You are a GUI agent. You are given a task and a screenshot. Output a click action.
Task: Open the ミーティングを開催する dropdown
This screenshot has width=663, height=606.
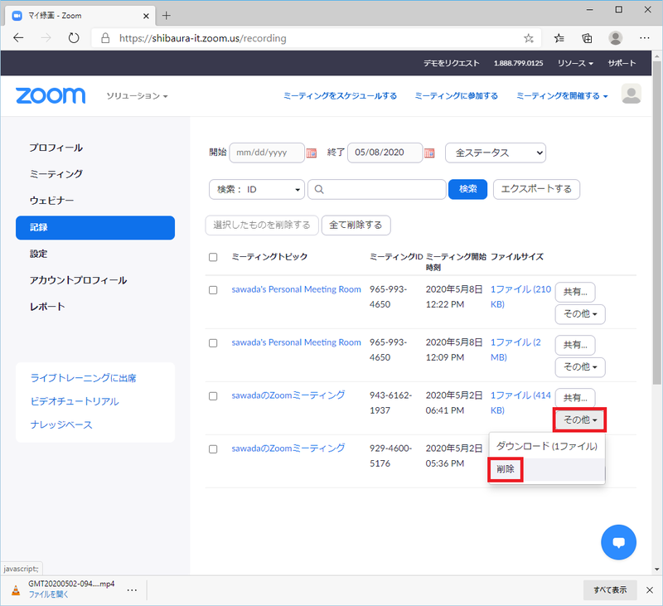click(x=562, y=96)
